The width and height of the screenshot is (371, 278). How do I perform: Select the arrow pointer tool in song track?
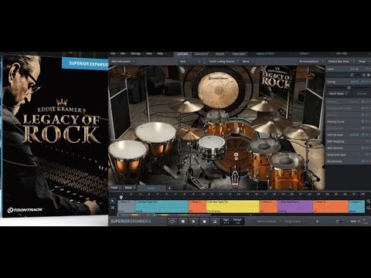(x=113, y=201)
